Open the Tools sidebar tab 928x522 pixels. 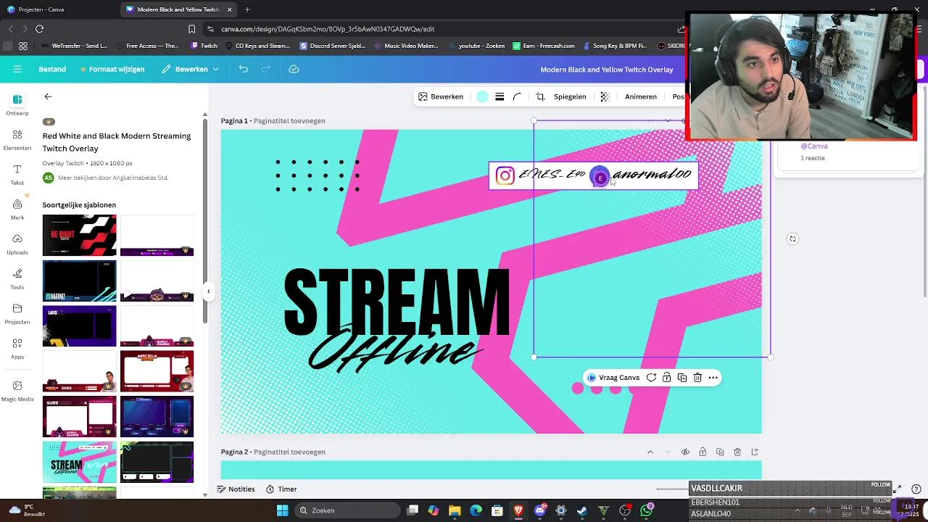coord(17,278)
